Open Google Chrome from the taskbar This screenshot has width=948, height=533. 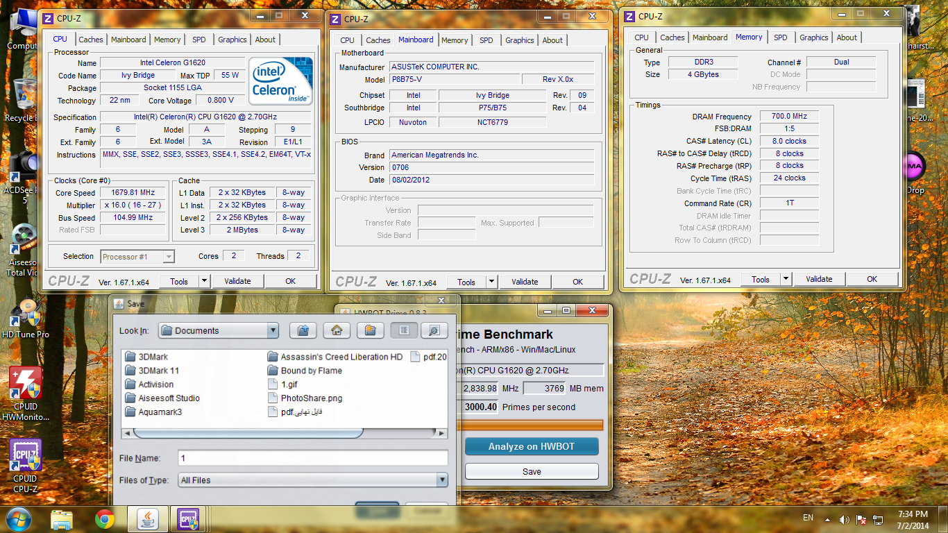tap(105, 518)
